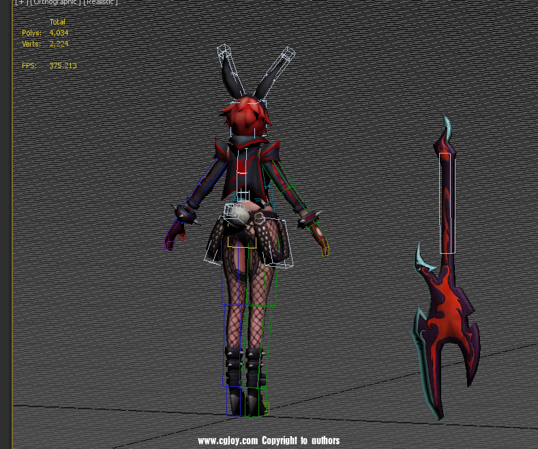Click the Polys count statistic
The height and width of the screenshot is (449, 538).
tap(59, 33)
